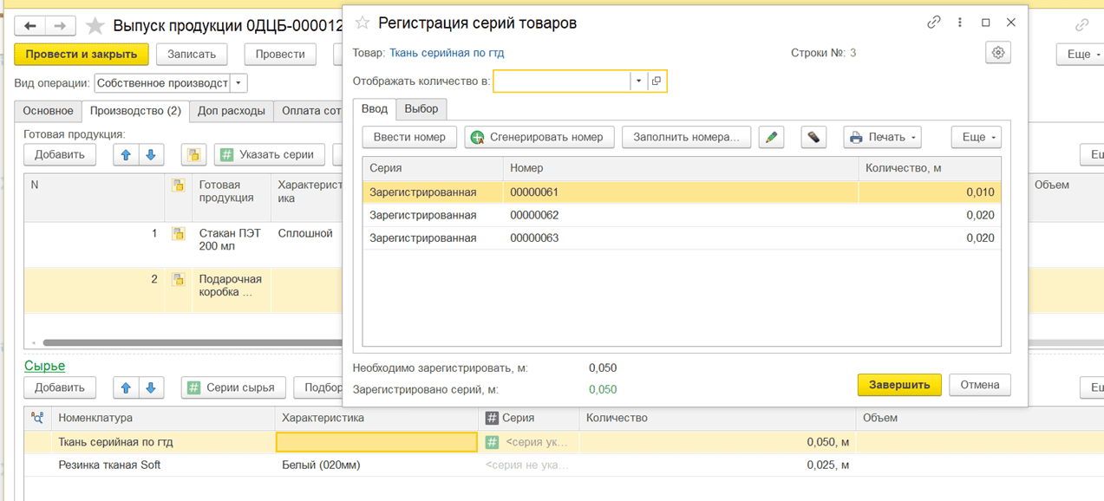The image size is (1104, 501).
Task: Click the Завершить button
Action: (898, 385)
